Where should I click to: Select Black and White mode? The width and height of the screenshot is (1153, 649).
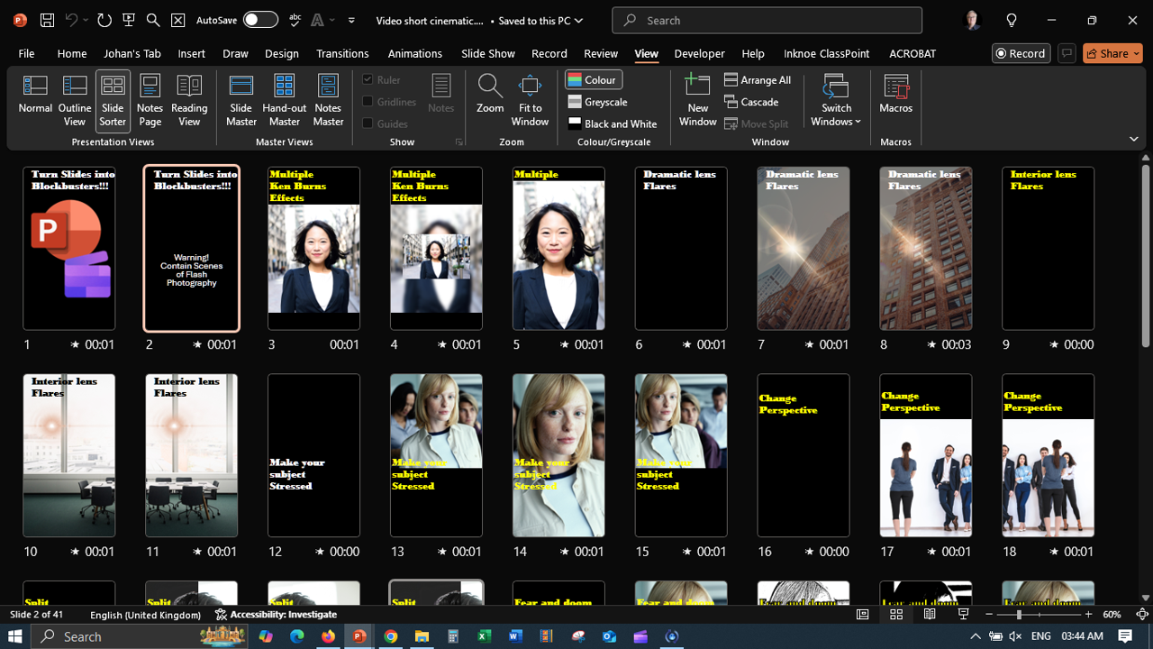pos(613,123)
